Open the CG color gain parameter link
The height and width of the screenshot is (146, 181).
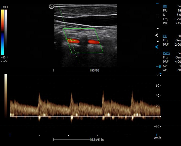pos(165,36)
